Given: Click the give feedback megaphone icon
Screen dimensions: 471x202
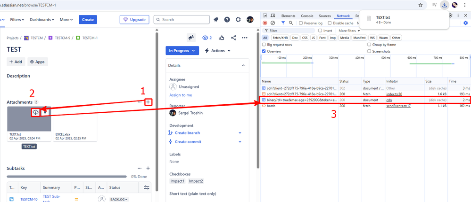Looking at the screenshot, I should coord(191,38).
